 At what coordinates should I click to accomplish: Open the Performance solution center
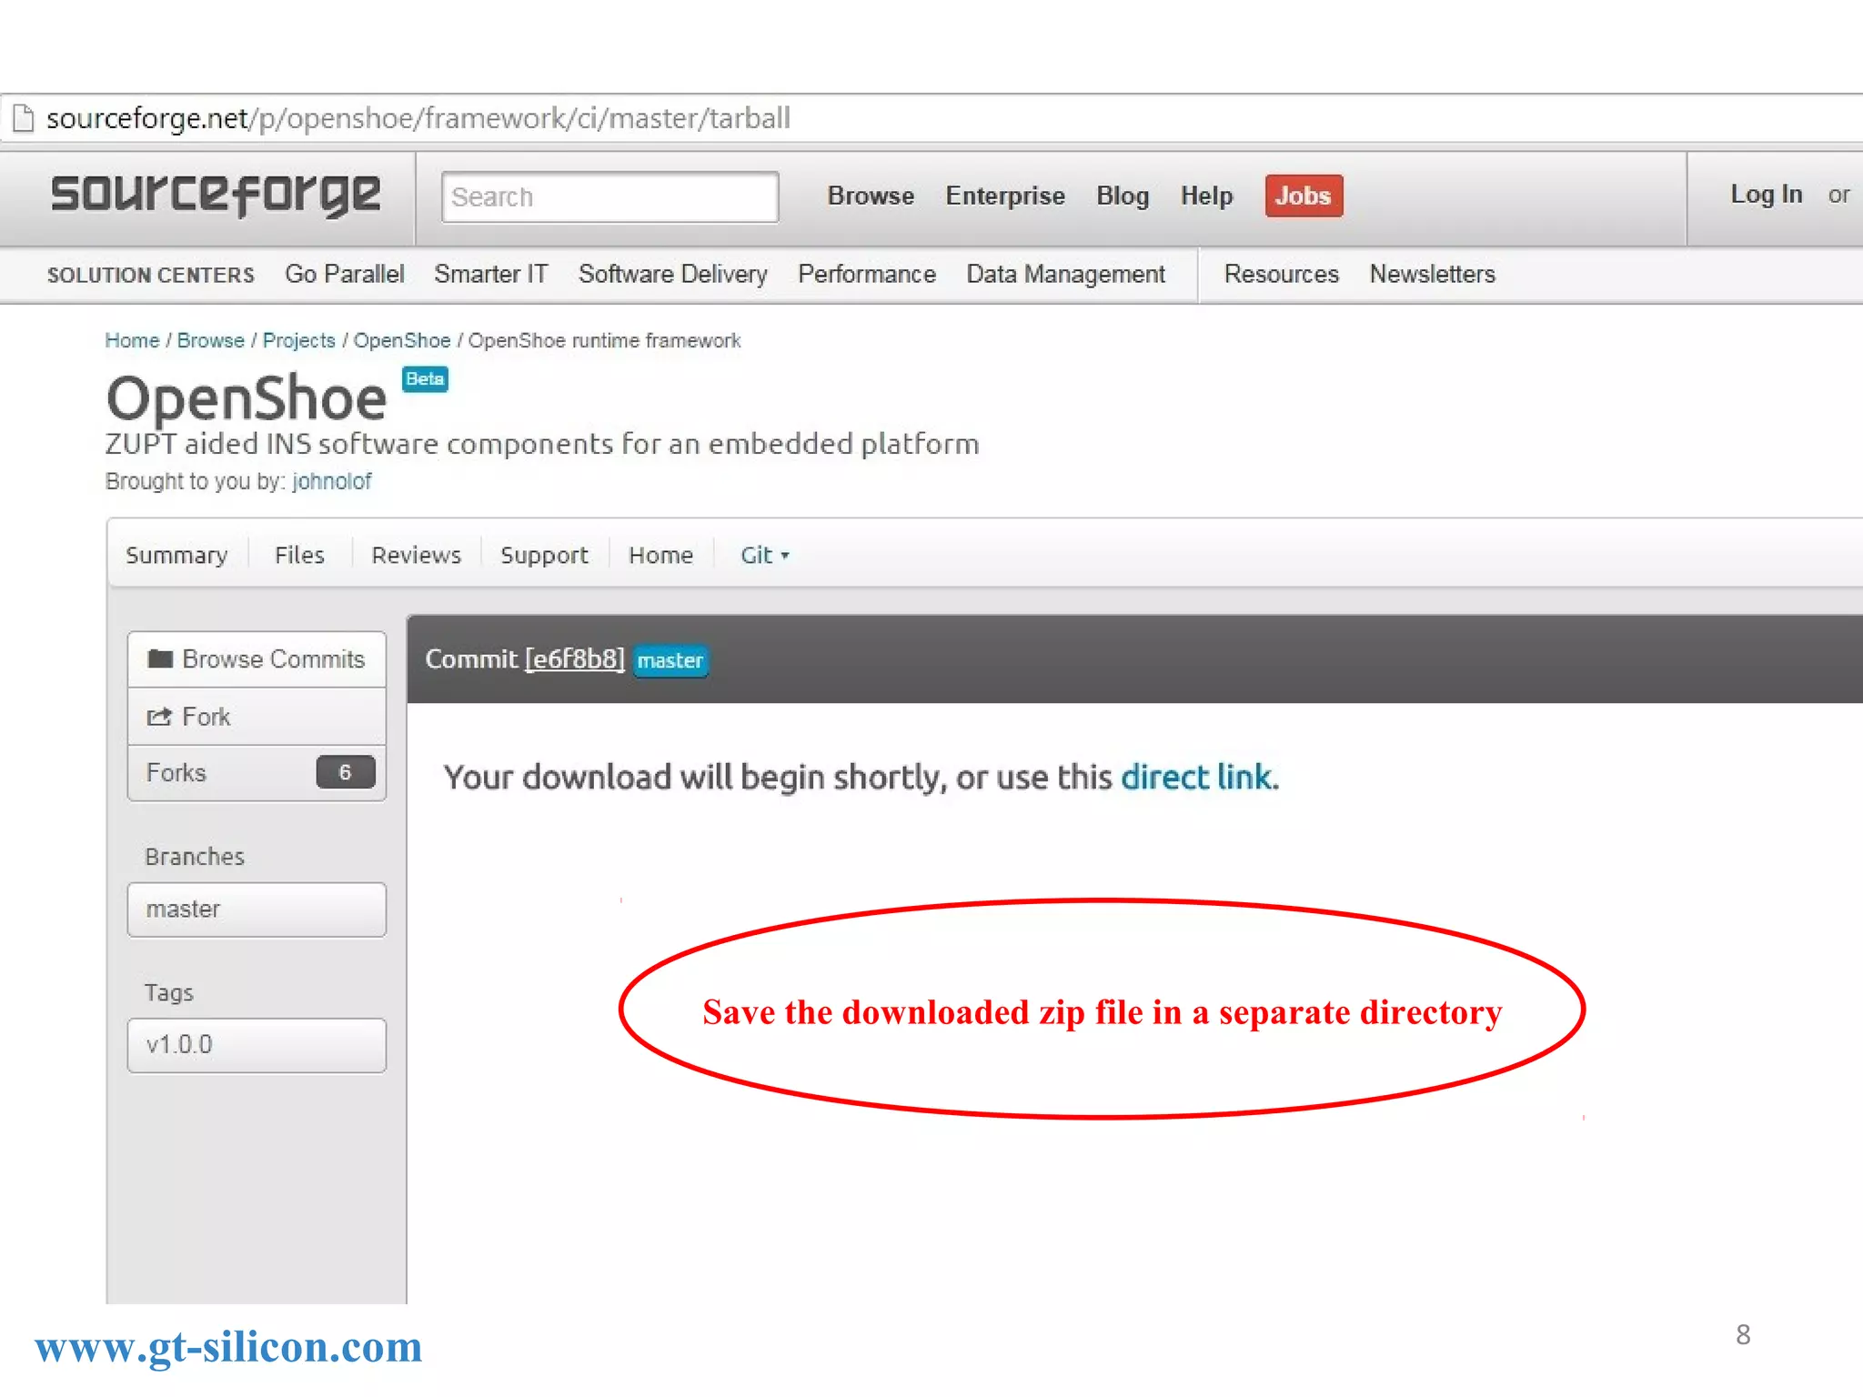coord(867,274)
